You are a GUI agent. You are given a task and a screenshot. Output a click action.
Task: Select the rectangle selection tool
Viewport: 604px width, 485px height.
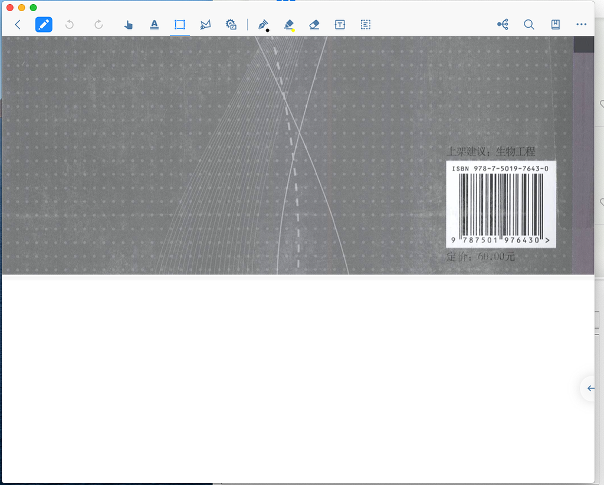180,25
